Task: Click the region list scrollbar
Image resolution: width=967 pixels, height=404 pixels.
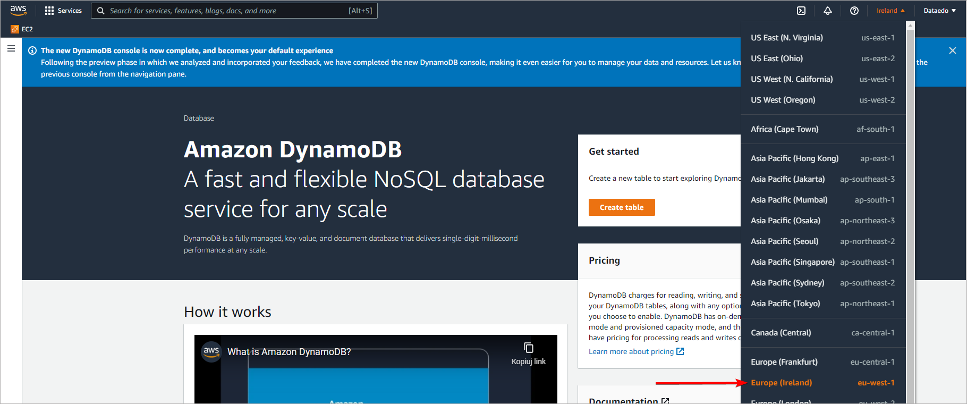Action: tap(910, 213)
